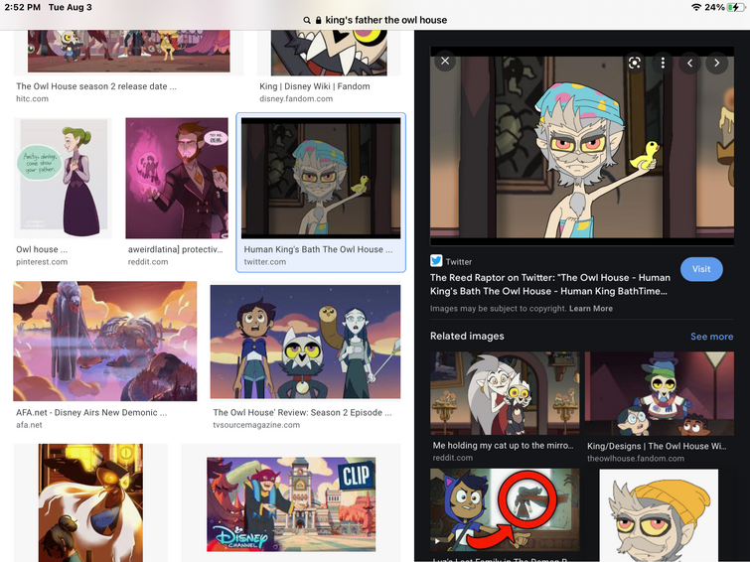Open the Owl house pinterest.com image
This screenshot has width=750, height=562.
[x=63, y=178]
